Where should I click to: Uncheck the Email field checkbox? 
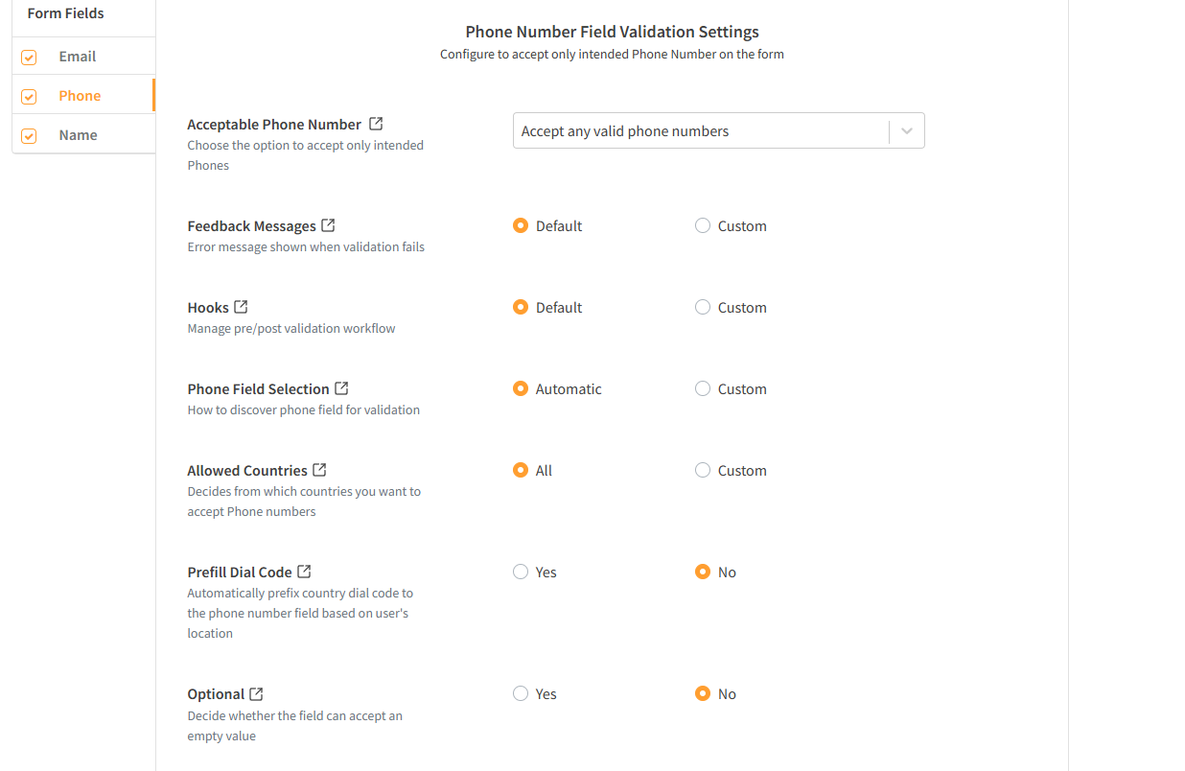tap(29, 57)
